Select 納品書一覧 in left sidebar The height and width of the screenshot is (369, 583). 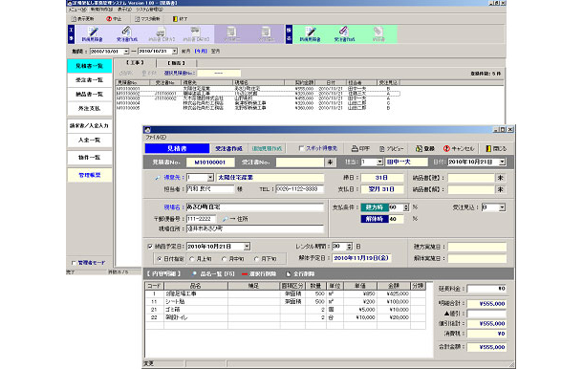coord(89,94)
